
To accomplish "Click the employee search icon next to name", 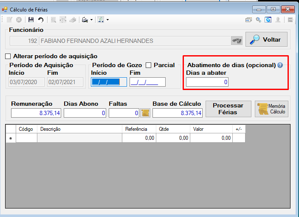I will (237, 41).
